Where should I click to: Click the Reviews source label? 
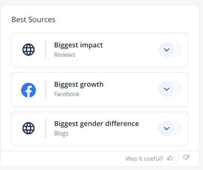coord(65,55)
